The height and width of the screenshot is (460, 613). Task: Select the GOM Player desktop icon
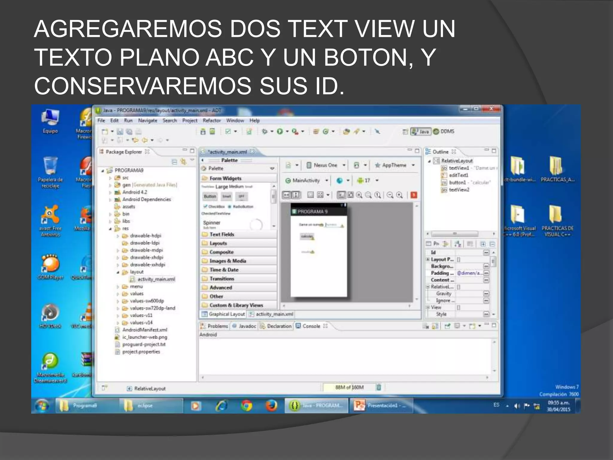click(50, 267)
